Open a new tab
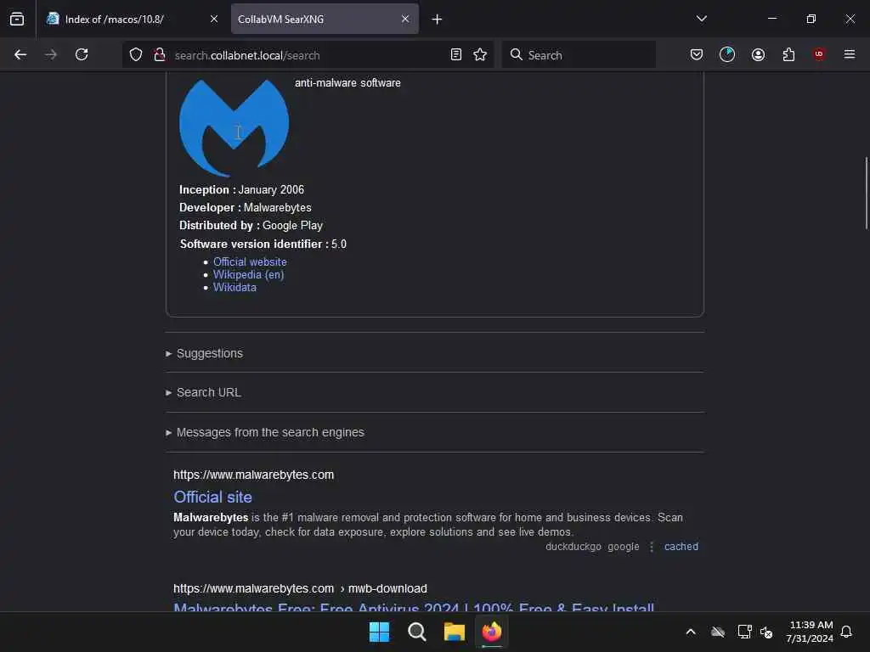 point(438,20)
